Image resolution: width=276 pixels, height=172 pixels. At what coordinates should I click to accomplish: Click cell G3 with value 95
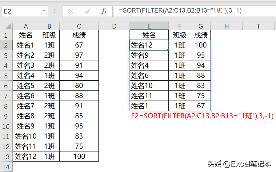(x=201, y=55)
